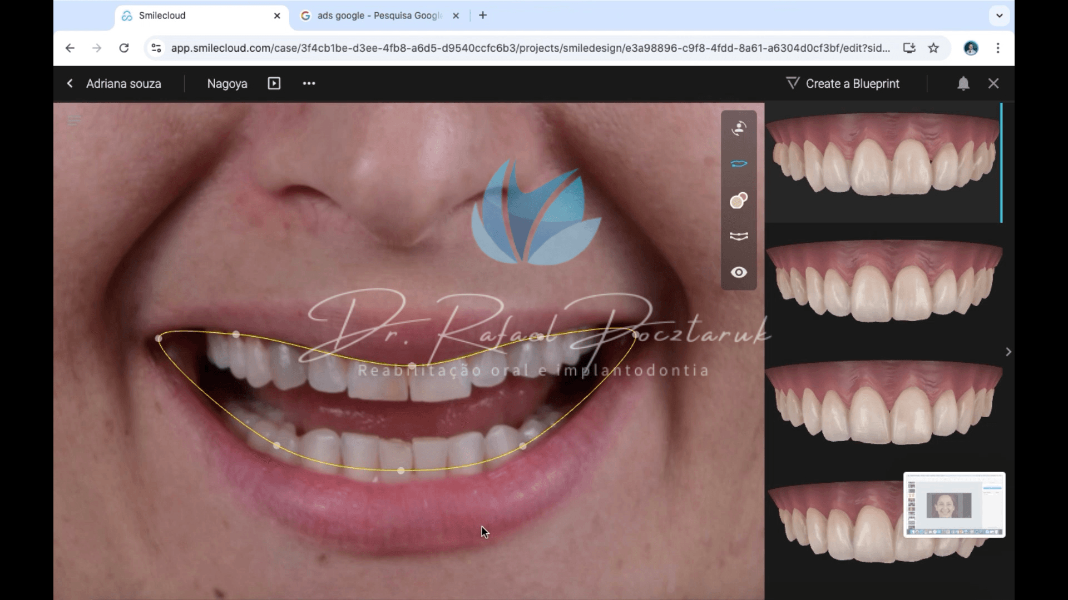Toggle the eye visibility icon

[739, 272]
